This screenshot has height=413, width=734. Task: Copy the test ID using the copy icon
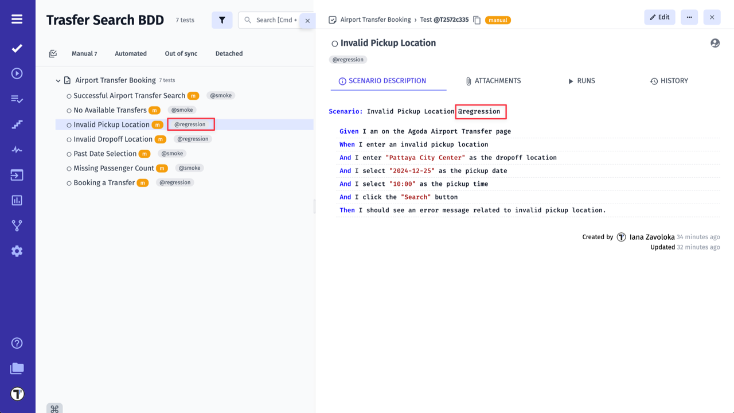click(477, 19)
